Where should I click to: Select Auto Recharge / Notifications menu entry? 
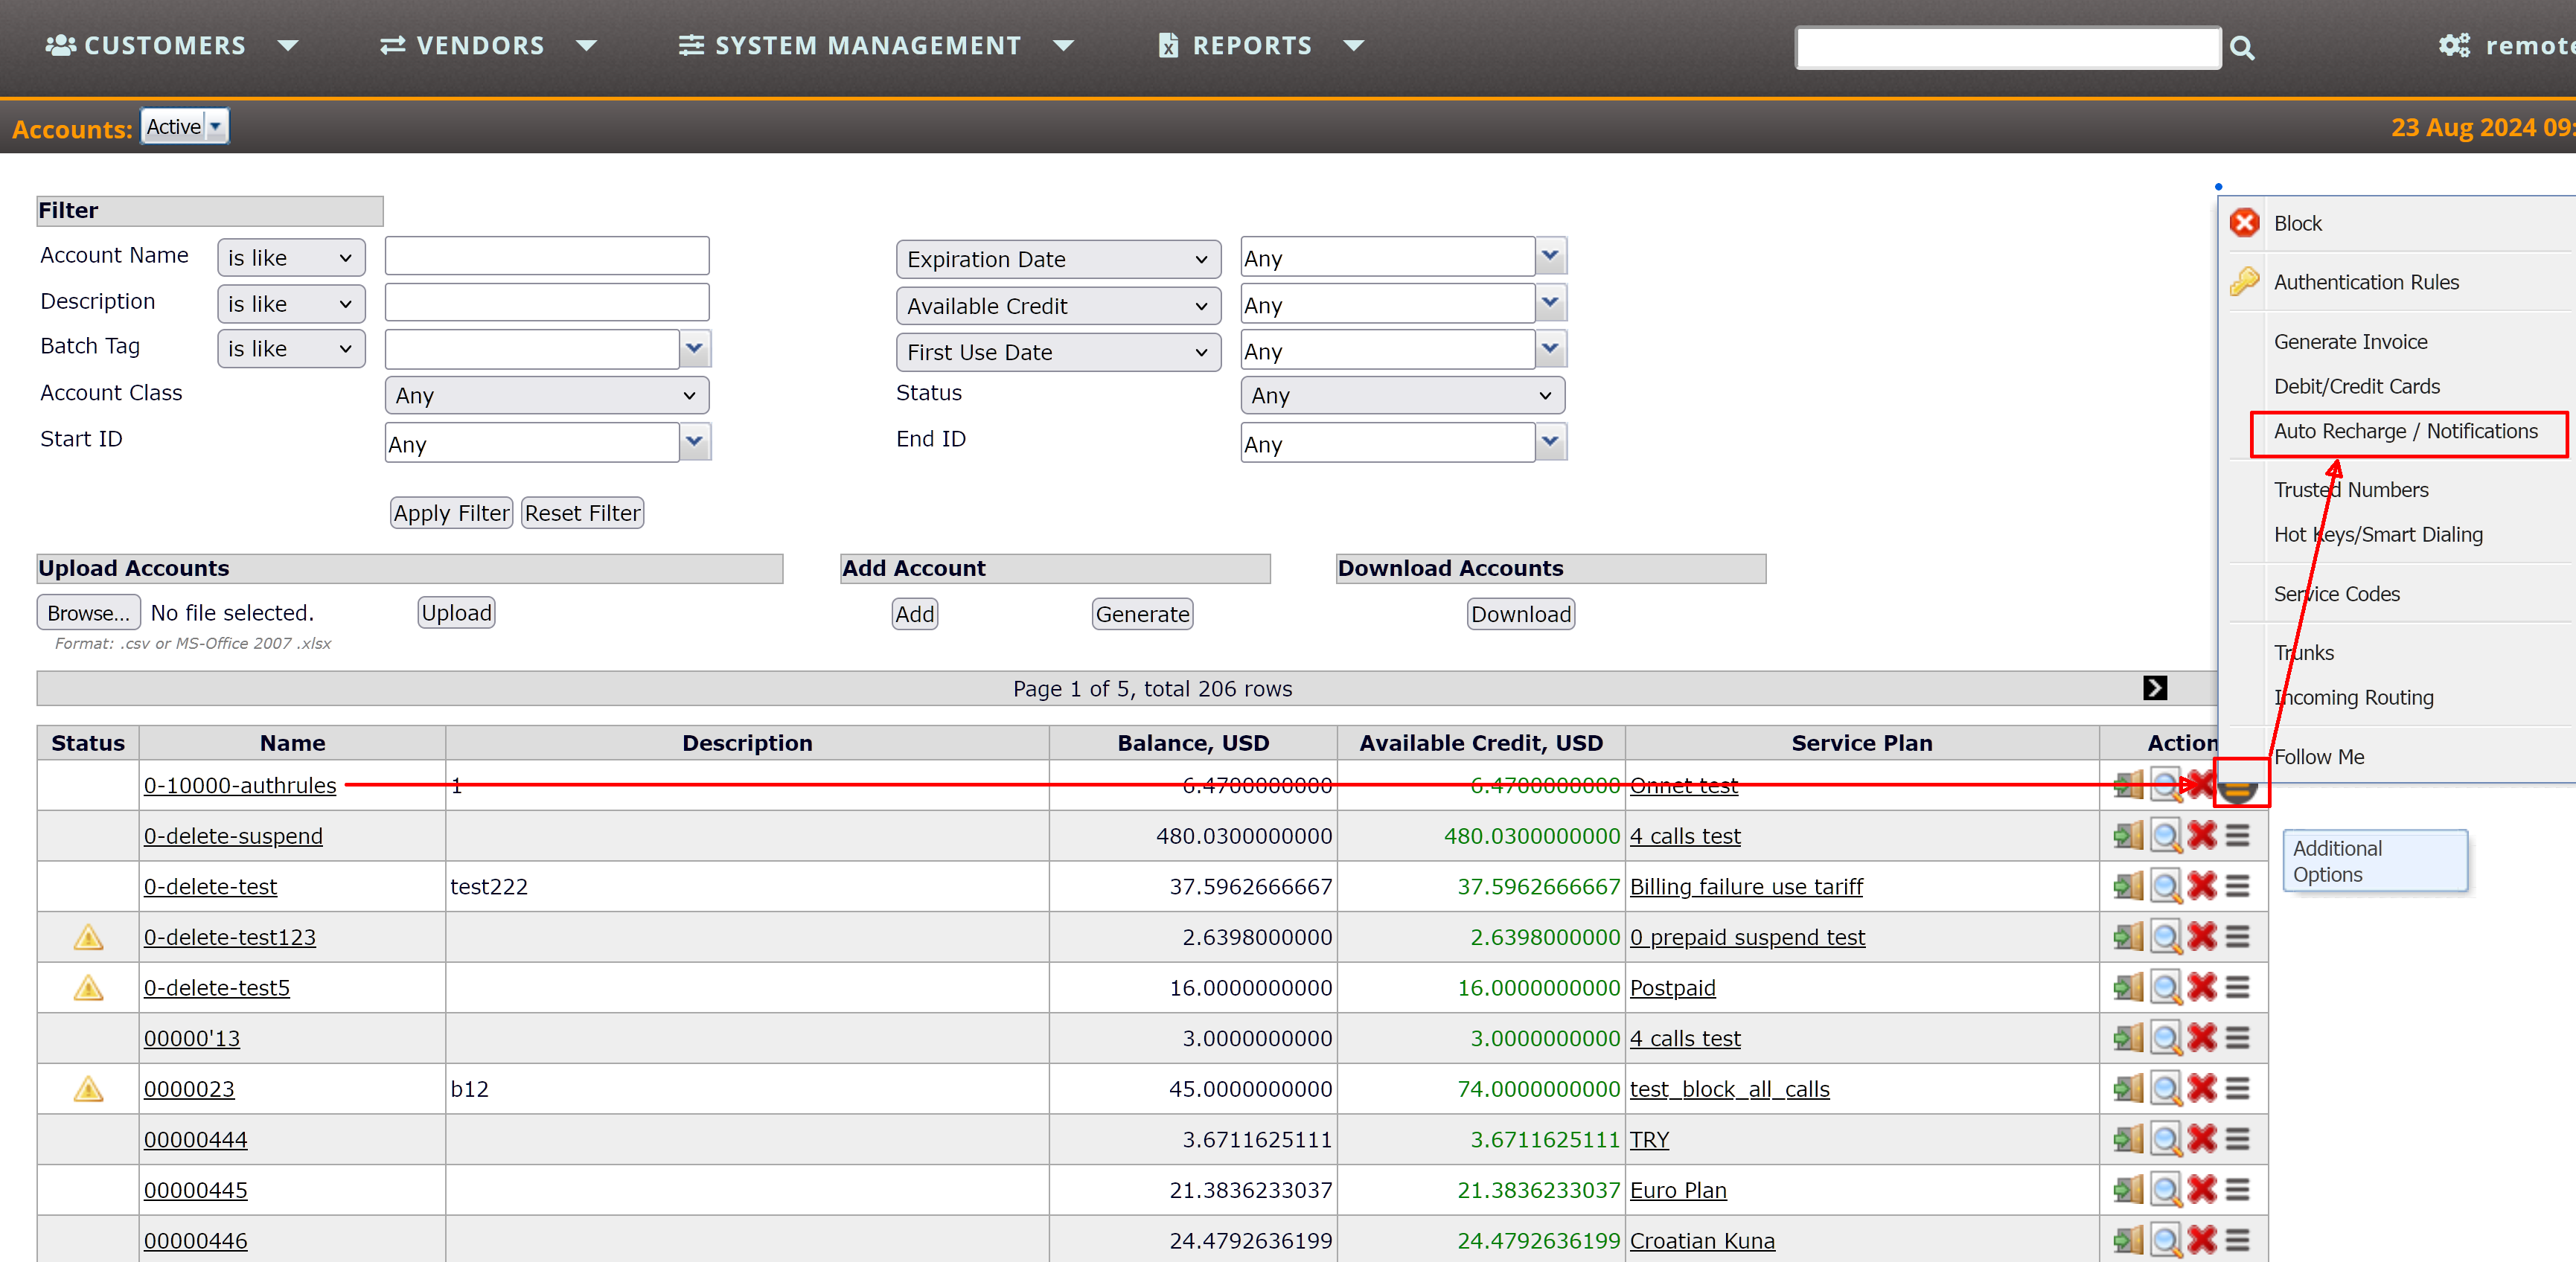point(2405,432)
